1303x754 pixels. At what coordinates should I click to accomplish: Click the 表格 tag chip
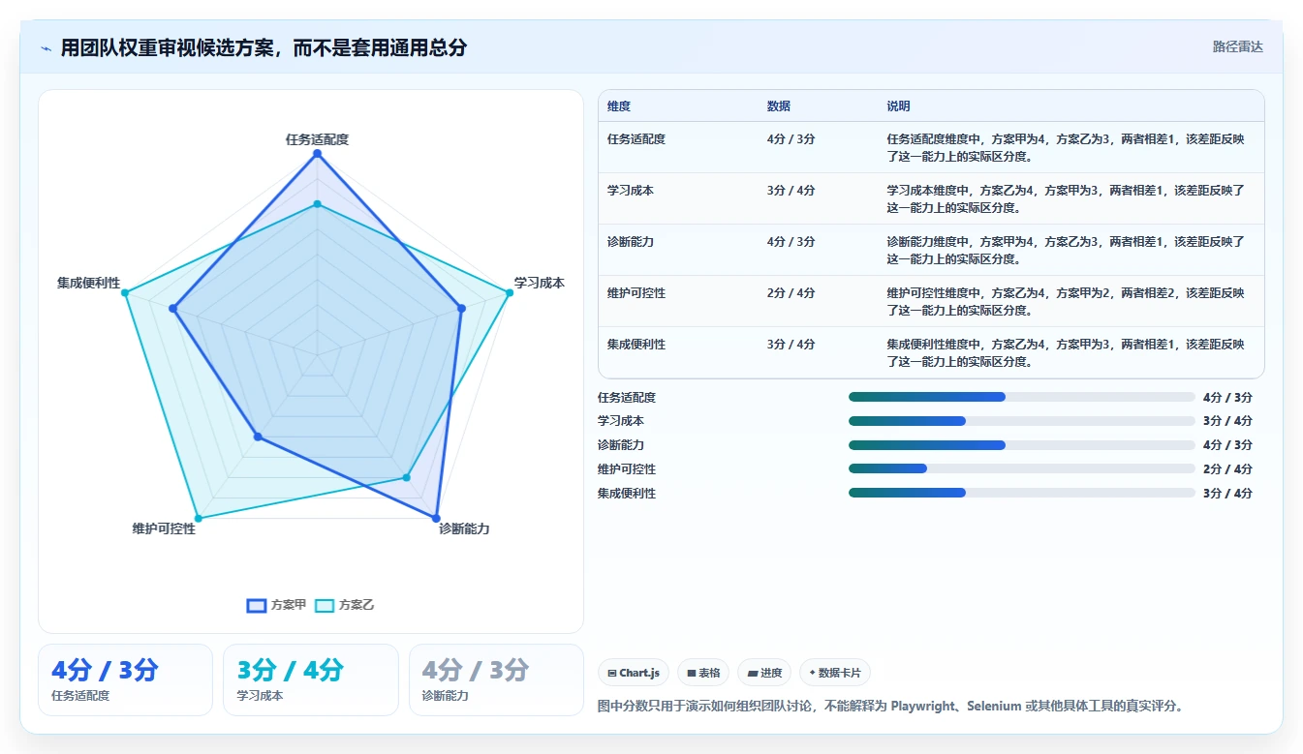click(703, 673)
